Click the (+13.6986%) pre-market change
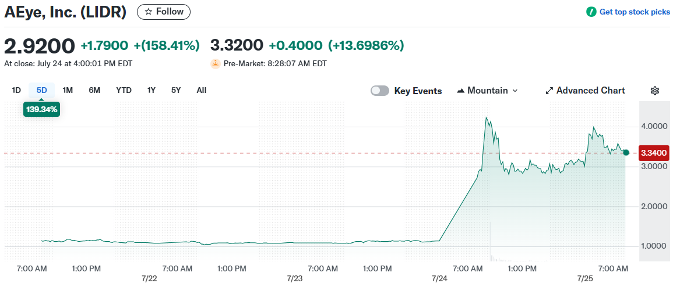 point(366,45)
